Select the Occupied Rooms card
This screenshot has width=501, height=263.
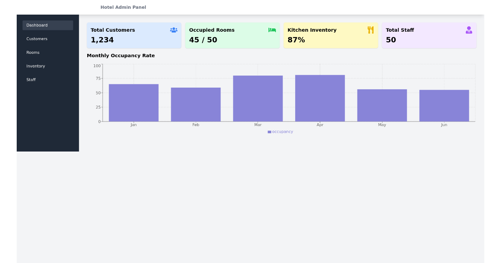tap(232, 35)
